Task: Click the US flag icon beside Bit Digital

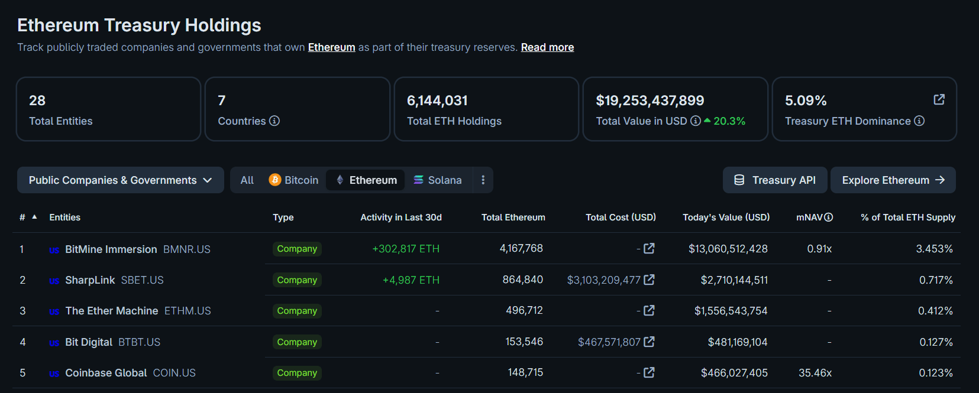Action: pos(54,343)
